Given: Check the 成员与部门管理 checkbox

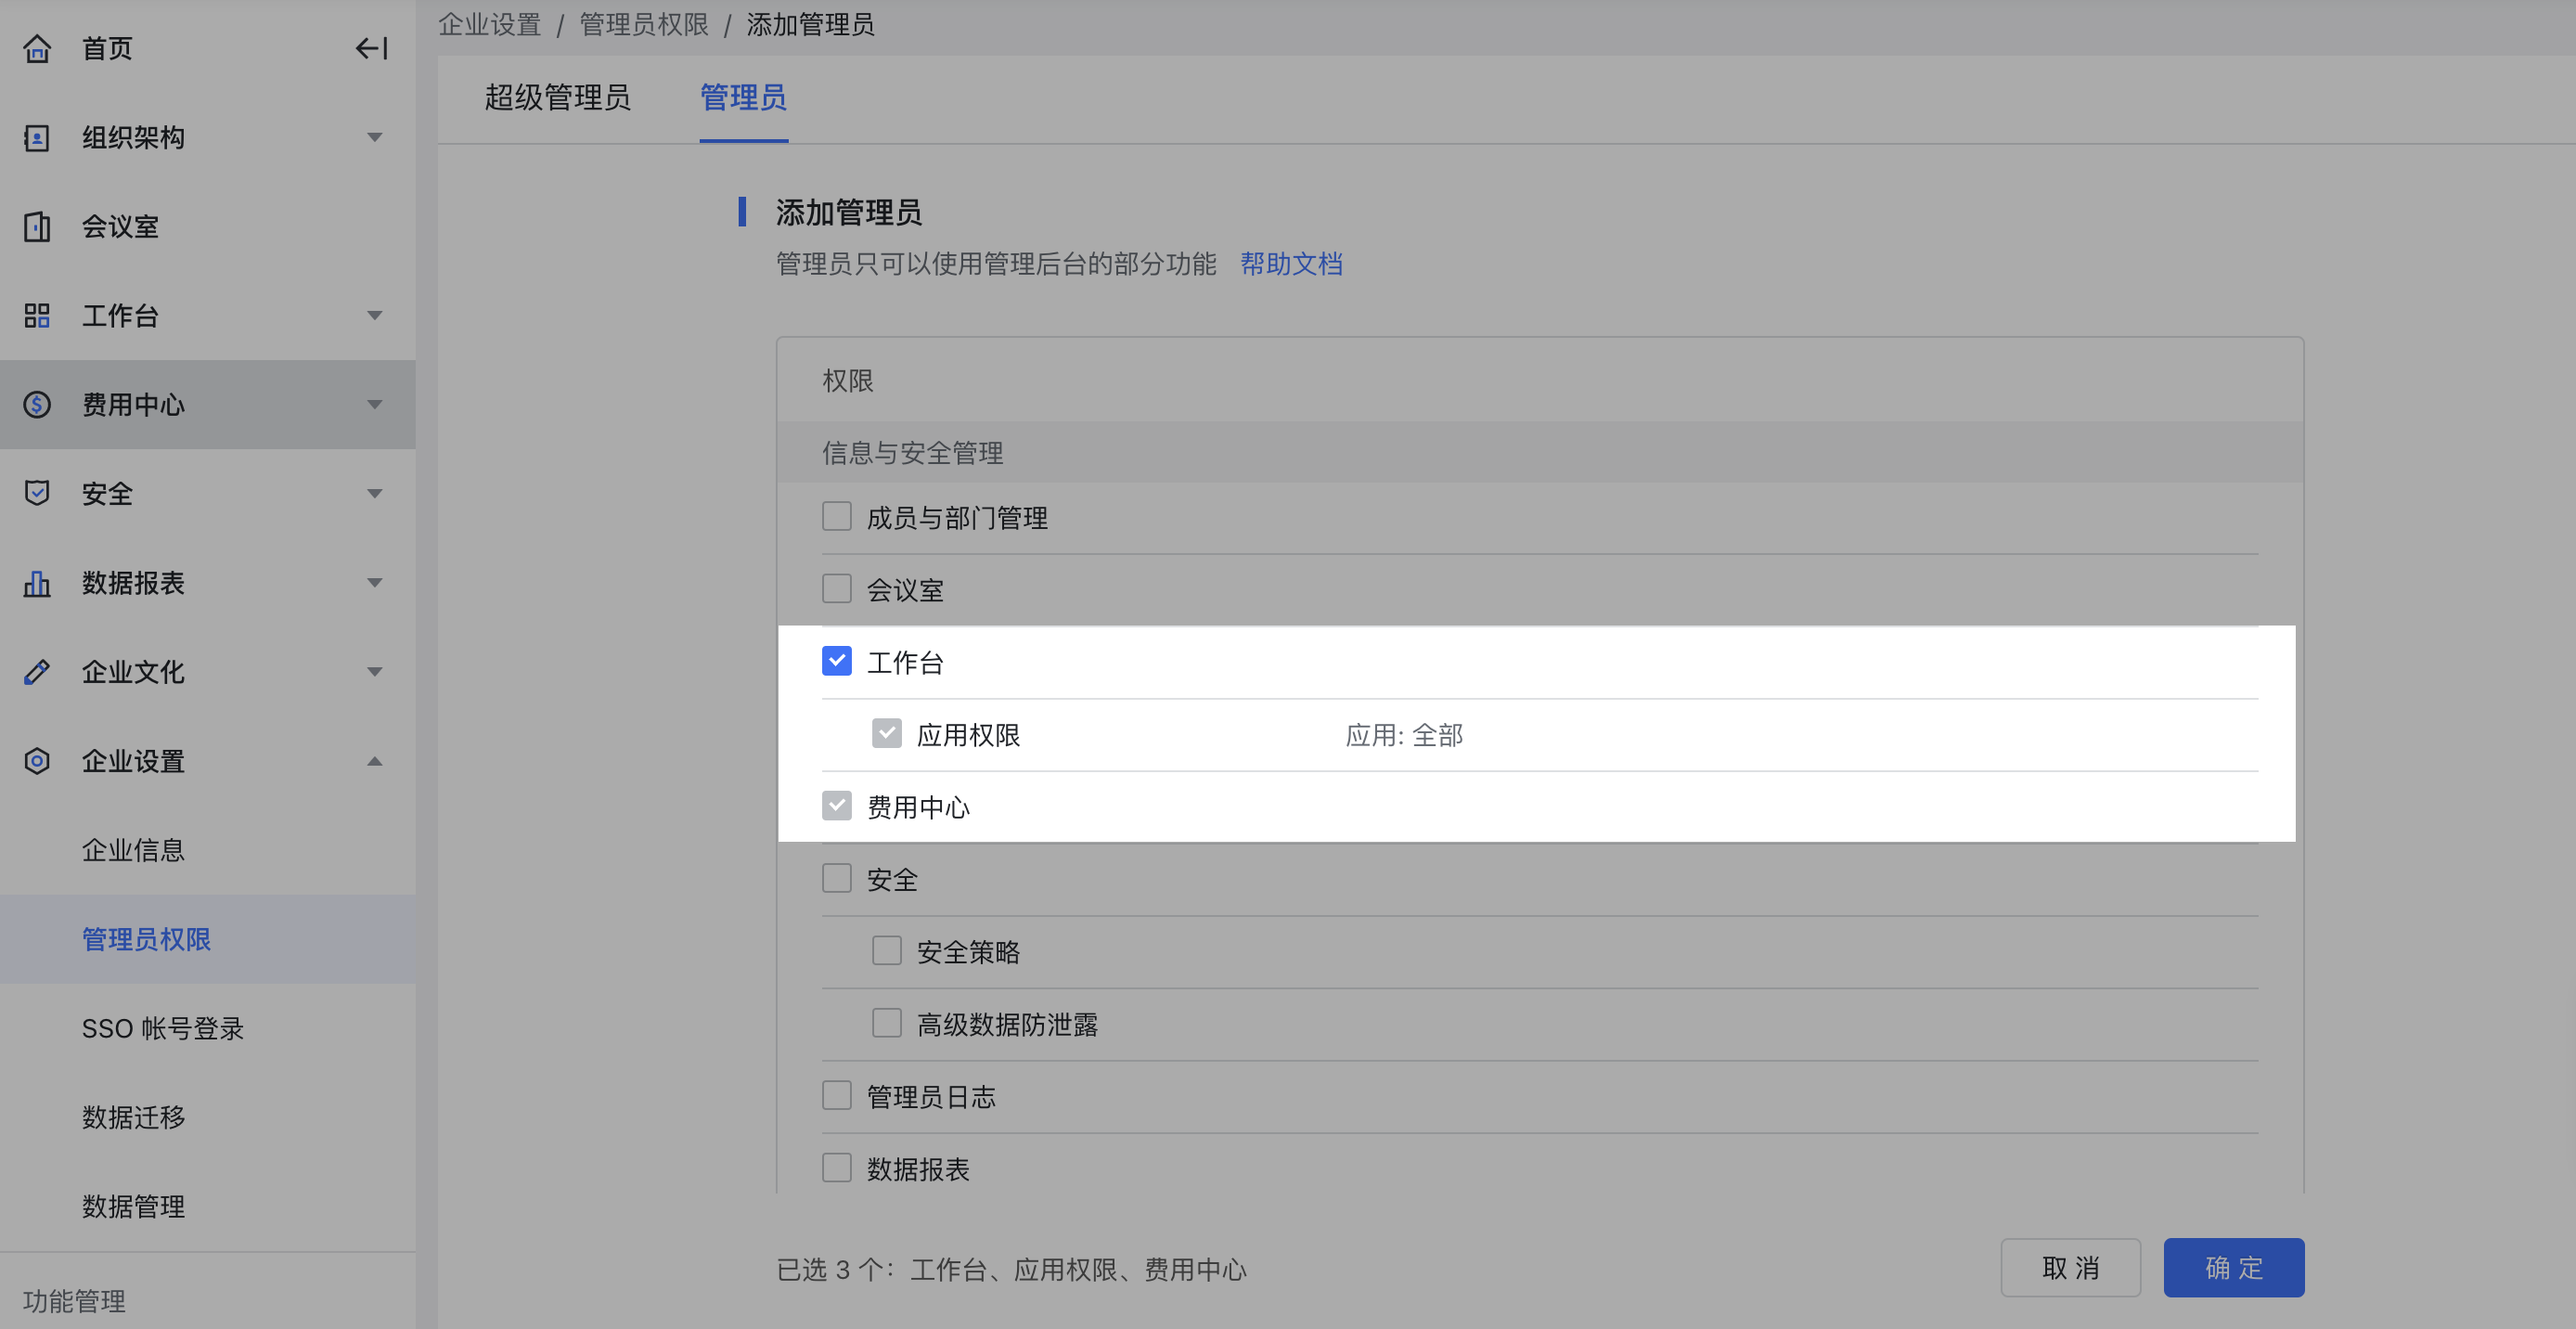Looking at the screenshot, I should point(837,517).
